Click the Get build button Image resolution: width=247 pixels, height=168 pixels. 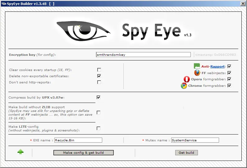click(186, 153)
